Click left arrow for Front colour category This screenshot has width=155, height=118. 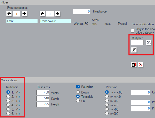point(42,14)
